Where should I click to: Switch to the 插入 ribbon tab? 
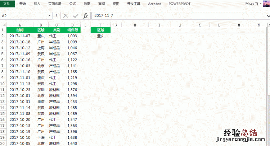click(x=37, y=4)
